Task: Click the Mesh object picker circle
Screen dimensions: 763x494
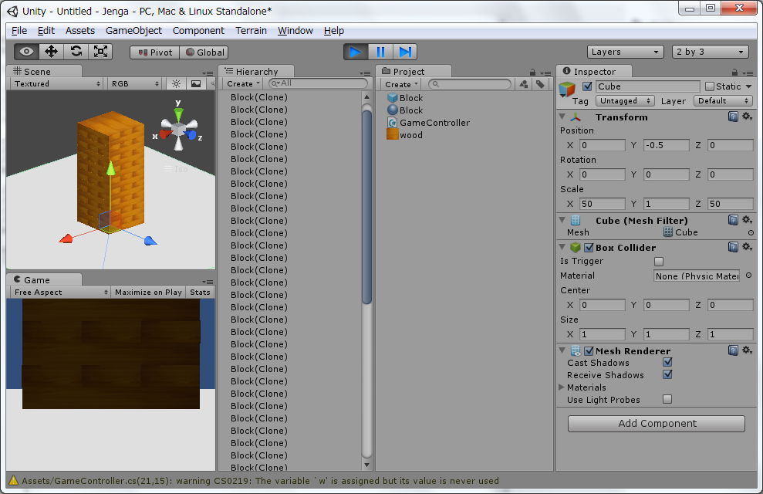Action: click(751, 232)
